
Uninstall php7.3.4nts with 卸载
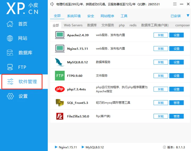coord(161,89)
